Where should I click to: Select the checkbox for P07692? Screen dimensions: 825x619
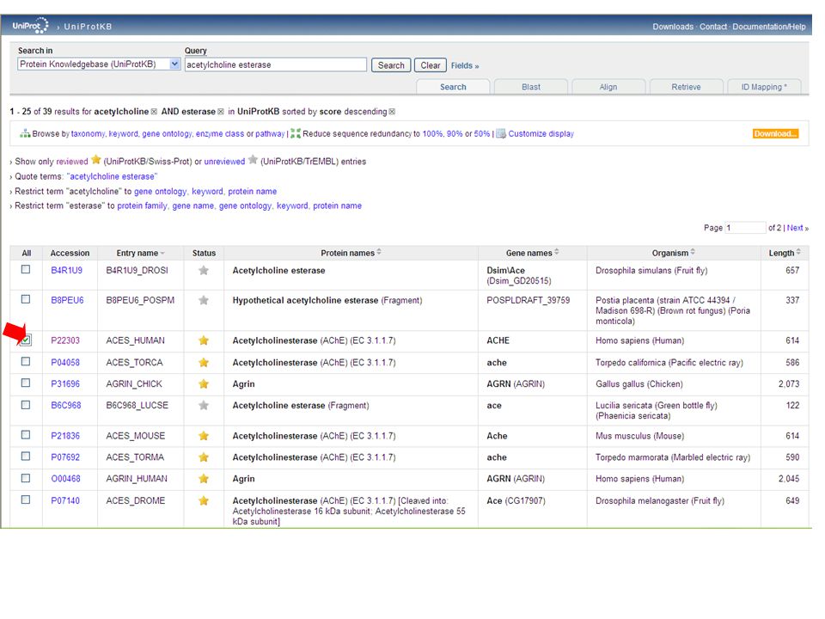pyautogui.click(x=25, y=456)
